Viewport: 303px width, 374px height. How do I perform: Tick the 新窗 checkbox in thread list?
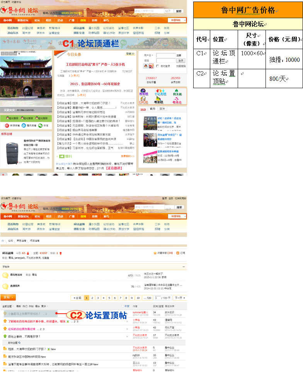[123, 306]
